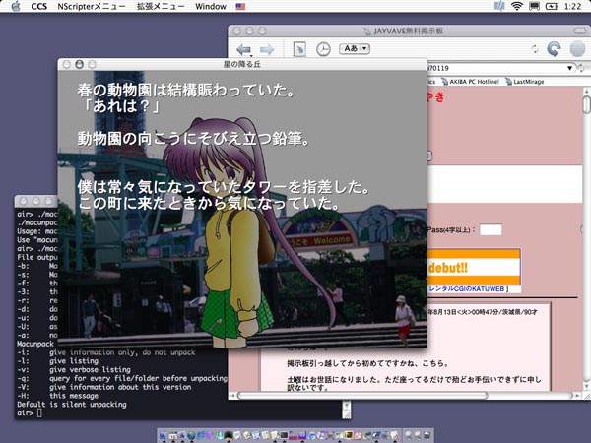Click the orange debut!! banner

(474, 267)
